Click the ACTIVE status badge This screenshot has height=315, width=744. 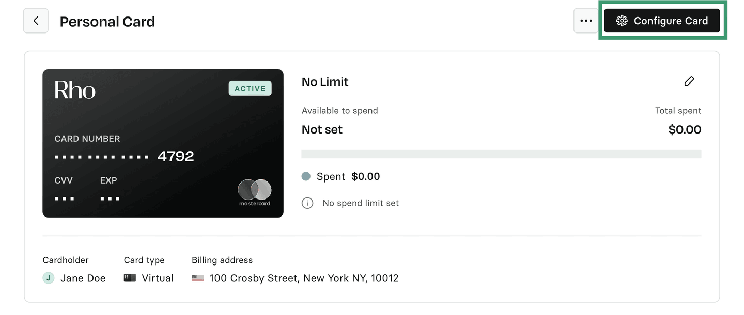(x=250, y=89)
